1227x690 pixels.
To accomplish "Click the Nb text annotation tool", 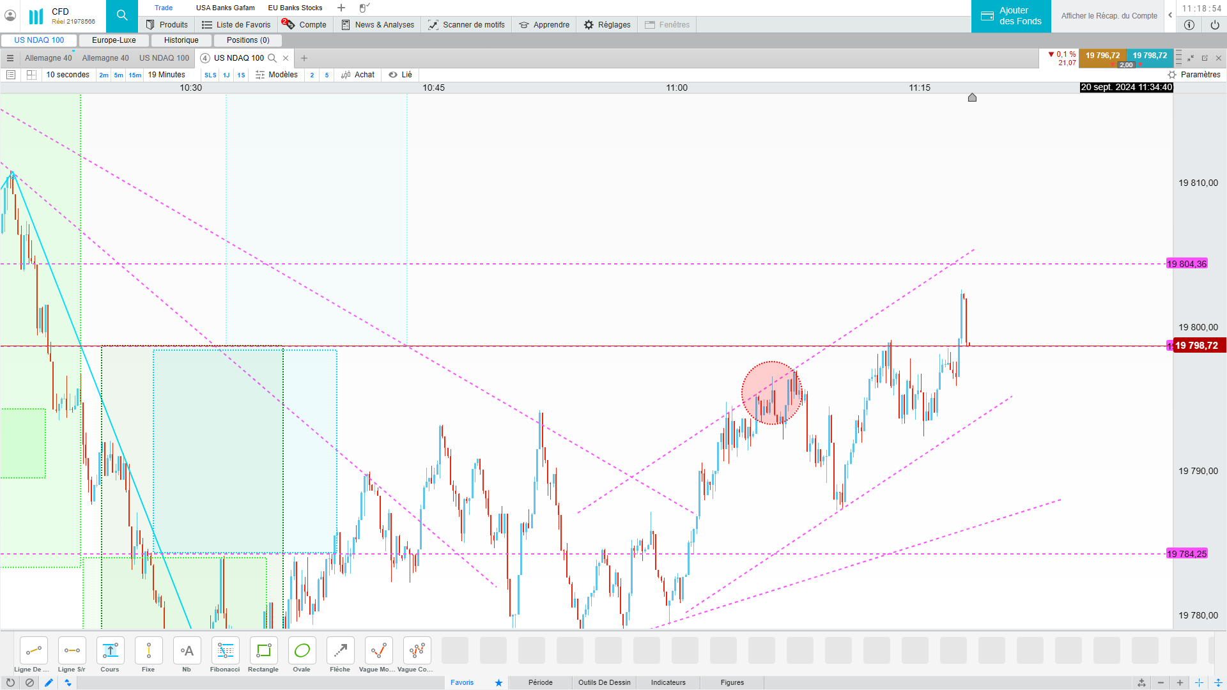I will click(187, 651).
